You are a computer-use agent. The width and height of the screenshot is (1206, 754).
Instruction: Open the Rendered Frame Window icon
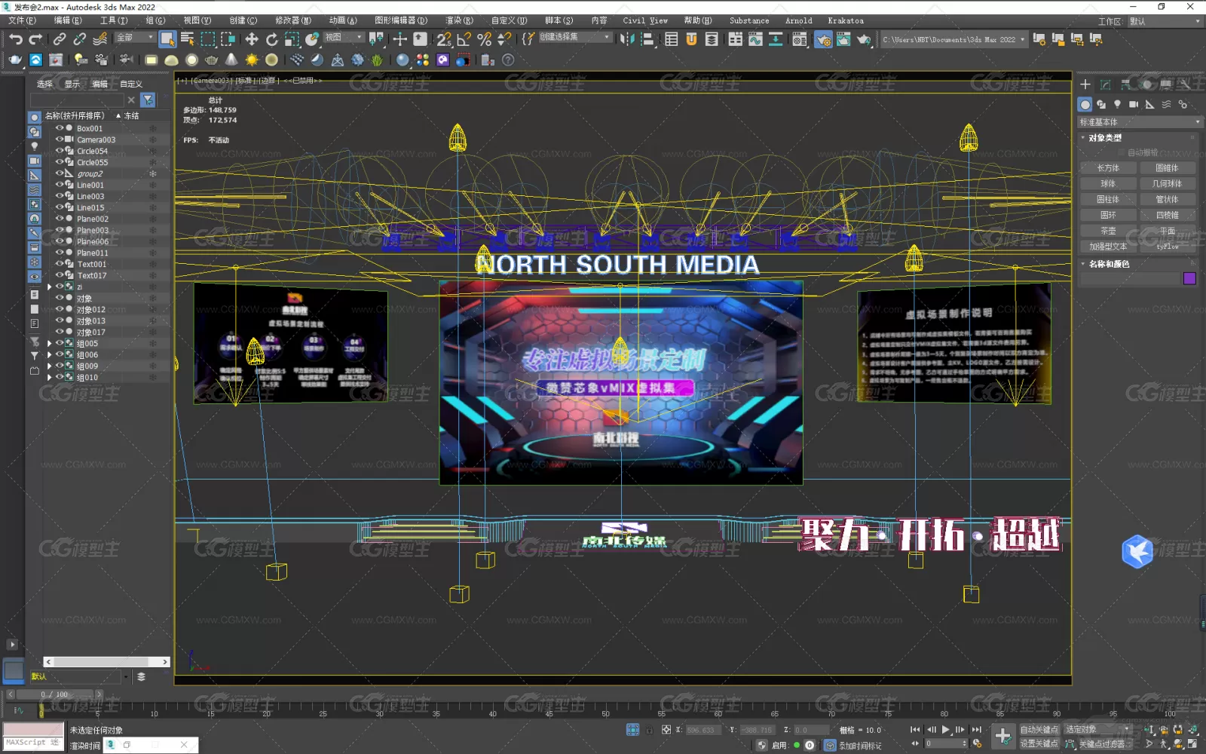pos(843,39)
